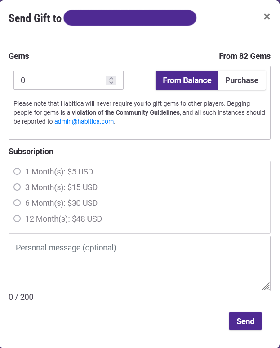The height and width of the screenshot is (348, 280).
Task: Select the 1 Month(s) $5 subscription
Action: pyautogui.click(x=17, y=171)
